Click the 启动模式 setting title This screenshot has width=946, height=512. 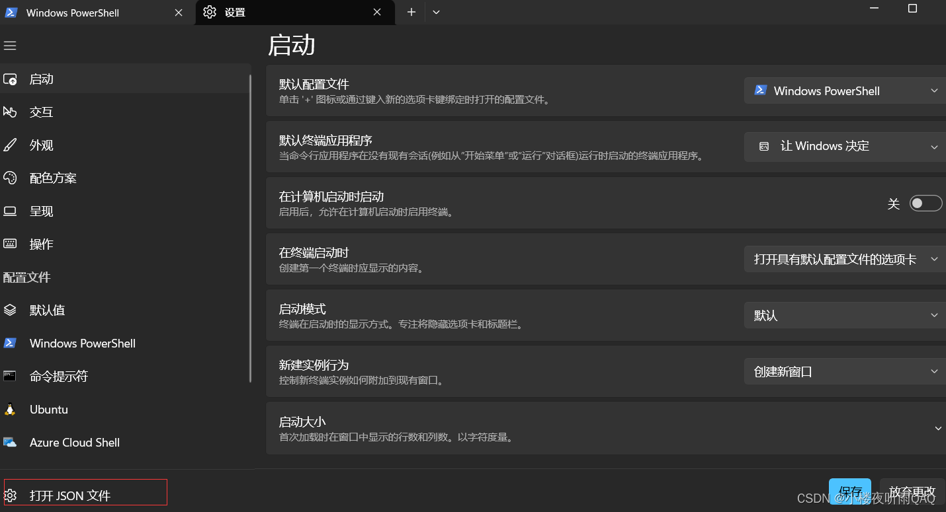(302, 309)
